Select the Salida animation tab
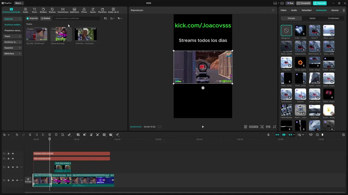The image size is (348, 195). tap(312, 18)
